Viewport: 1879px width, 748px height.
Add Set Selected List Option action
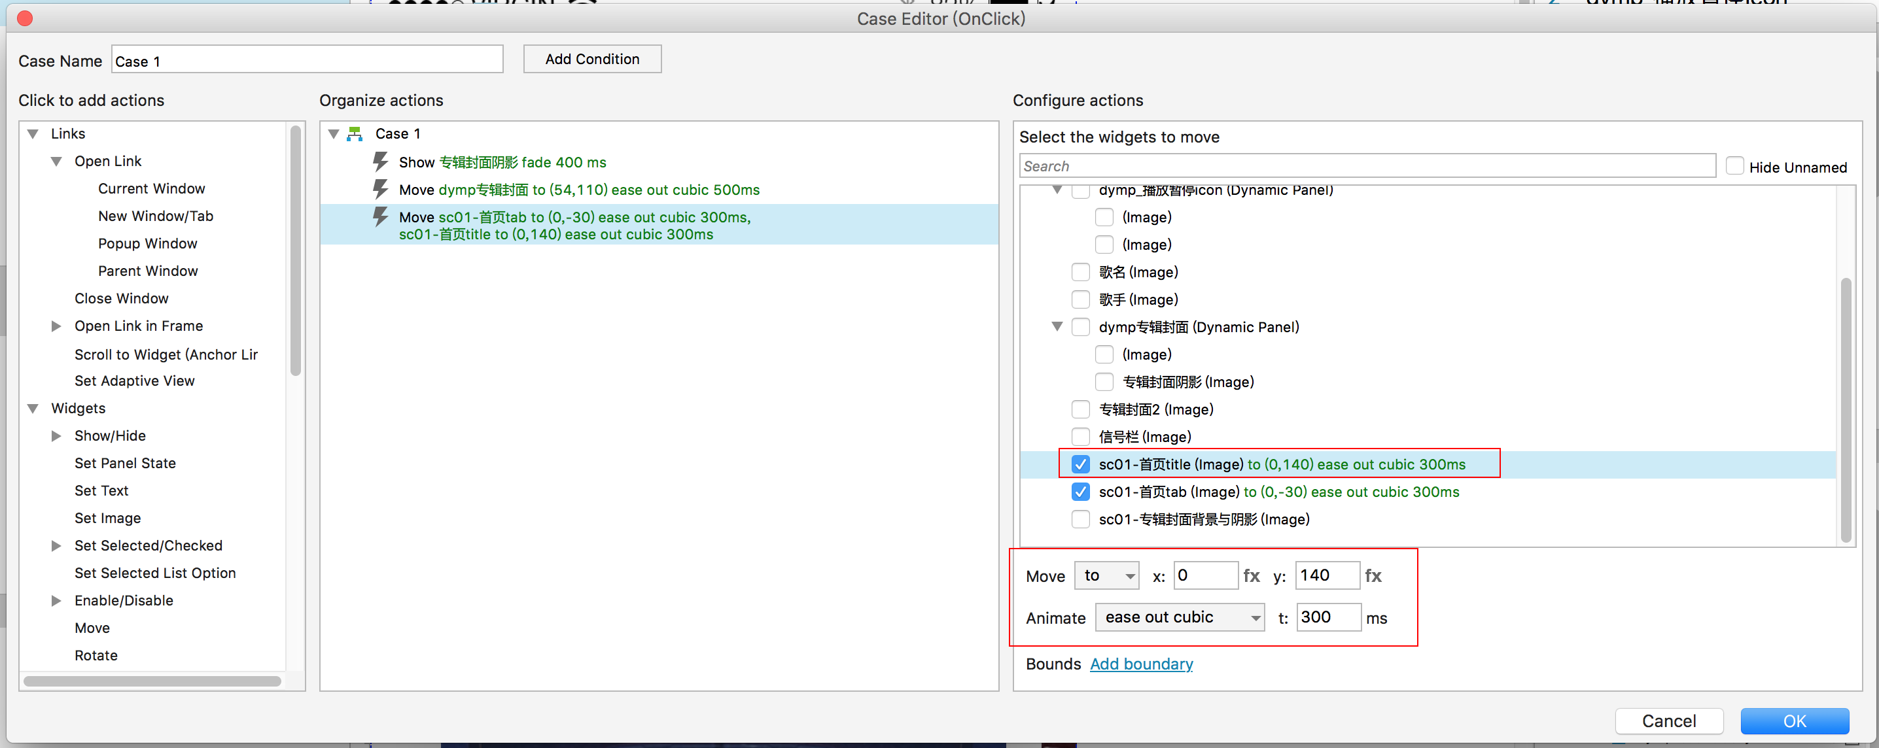[x=155, y=573]
